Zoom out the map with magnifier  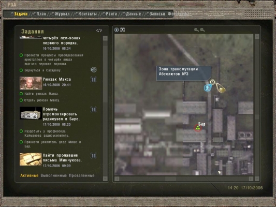click(x=202, y=30)
